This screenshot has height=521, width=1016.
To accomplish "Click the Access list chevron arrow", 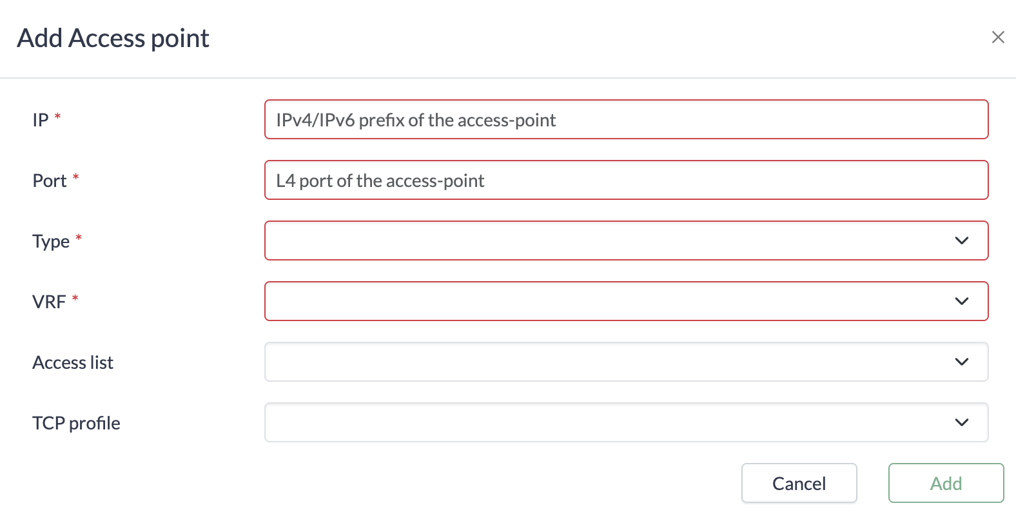I will pos(961,362).
